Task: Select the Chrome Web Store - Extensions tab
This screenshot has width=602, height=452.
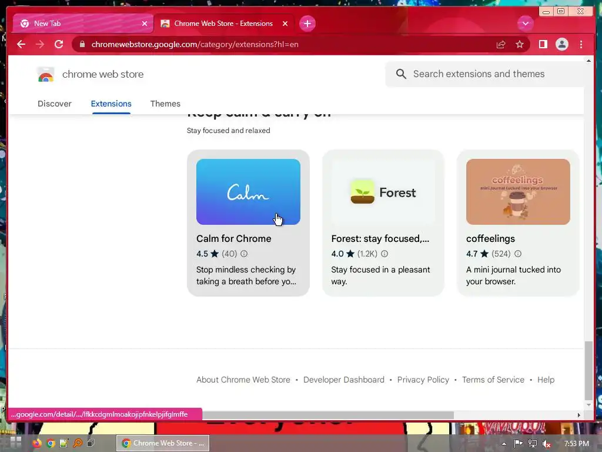Action: coord(224,24)
